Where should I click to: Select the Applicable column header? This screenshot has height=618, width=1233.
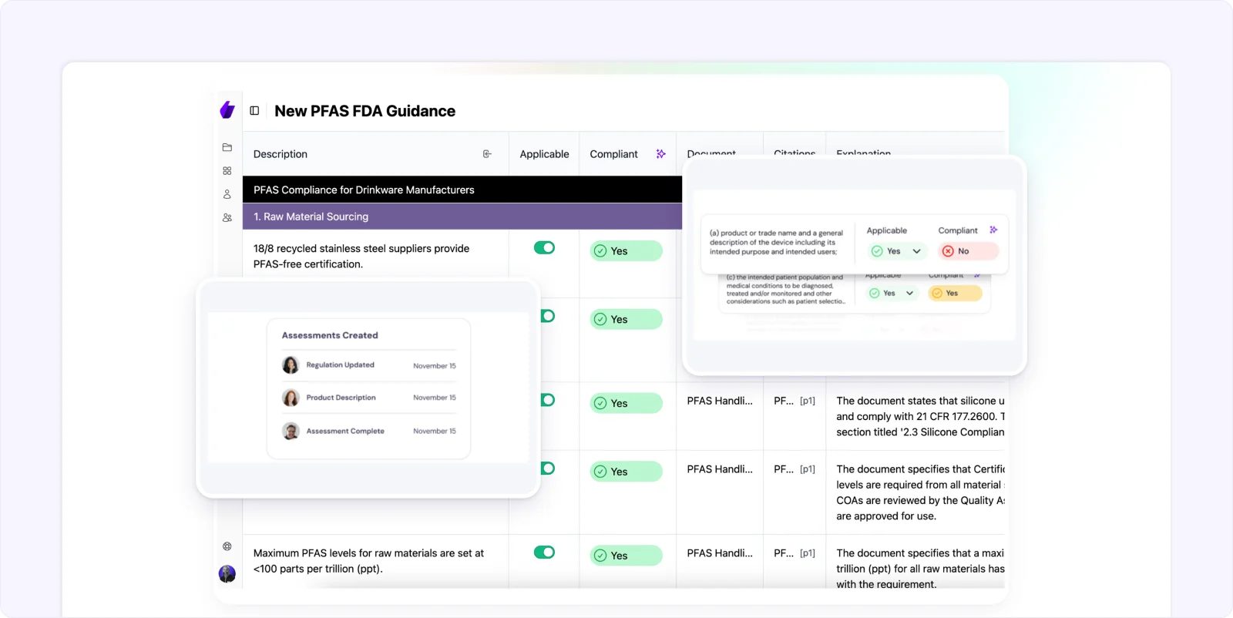(x=544, y=154)
